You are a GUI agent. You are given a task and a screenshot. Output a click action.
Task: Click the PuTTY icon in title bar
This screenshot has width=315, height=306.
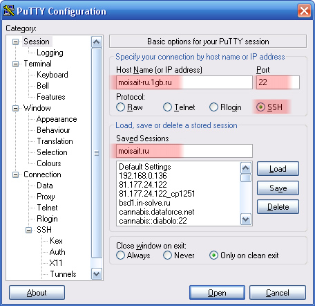point(9,10)
